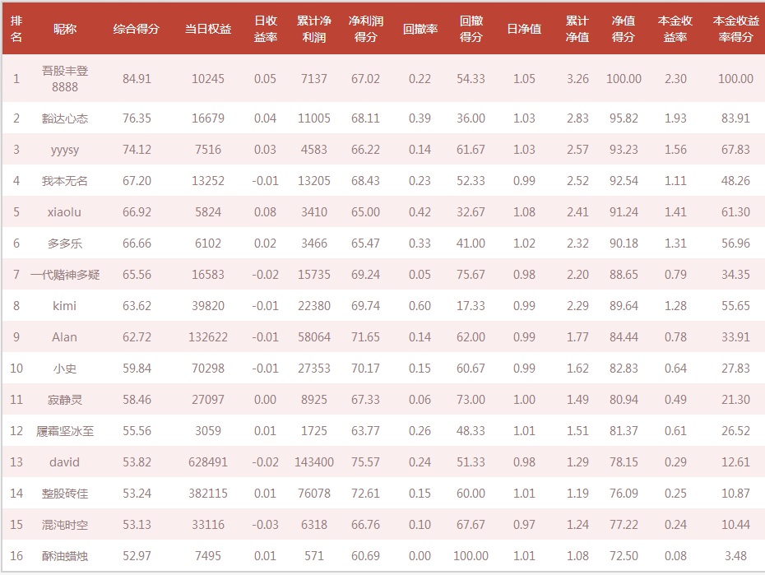Select nickname Alan

click(64, 337)
